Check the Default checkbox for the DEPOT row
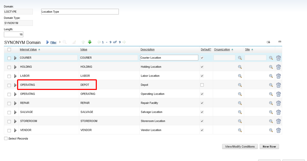The width and height of the screenshot is (307, 161). tap(202, 85)
